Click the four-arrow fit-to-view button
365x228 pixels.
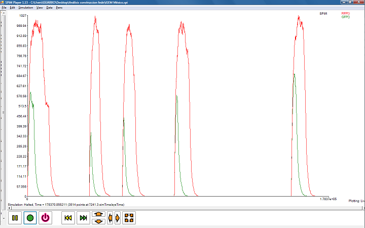(x=129, y=218)
